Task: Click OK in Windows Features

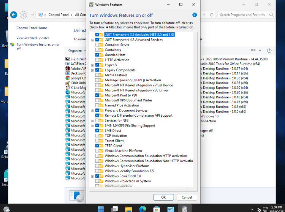Action: (x=163, y=197)
